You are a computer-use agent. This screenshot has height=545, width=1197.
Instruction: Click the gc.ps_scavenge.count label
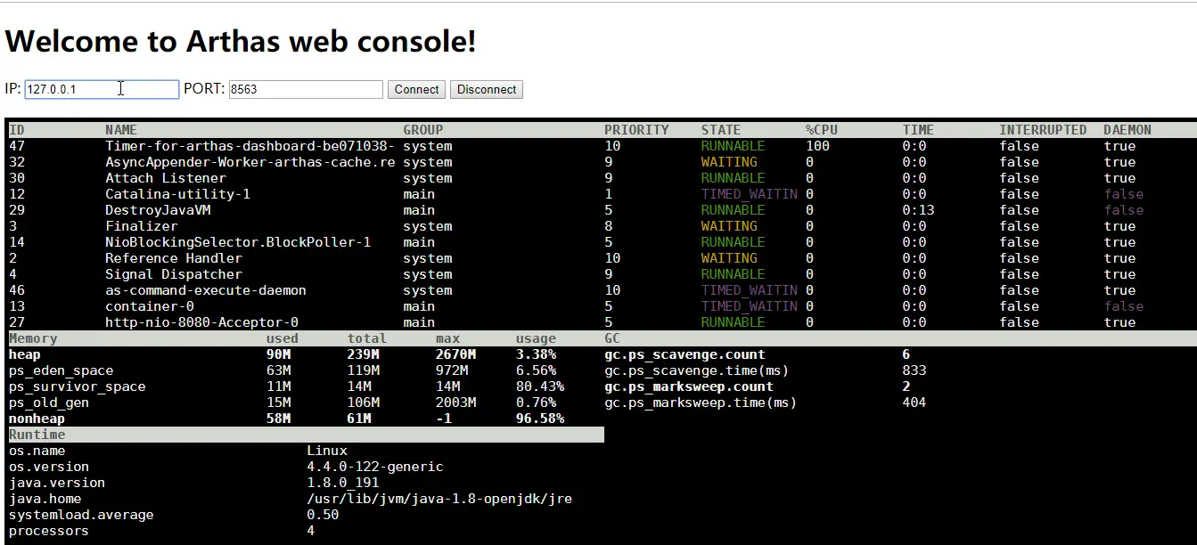click(685, 354)
